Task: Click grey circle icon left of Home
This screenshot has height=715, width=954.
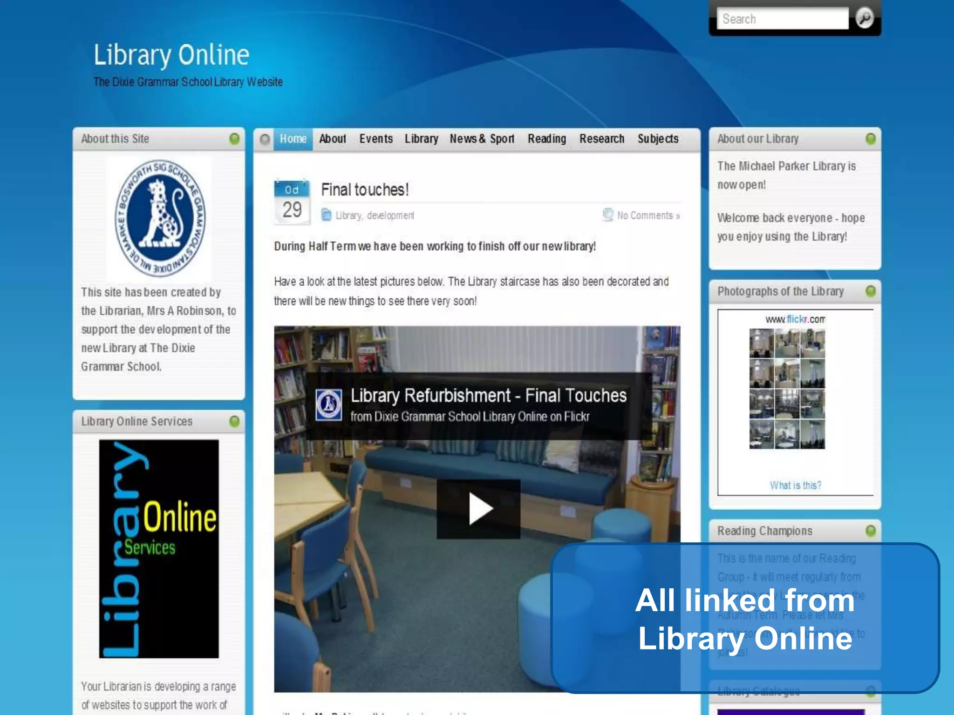Action: 265,139
